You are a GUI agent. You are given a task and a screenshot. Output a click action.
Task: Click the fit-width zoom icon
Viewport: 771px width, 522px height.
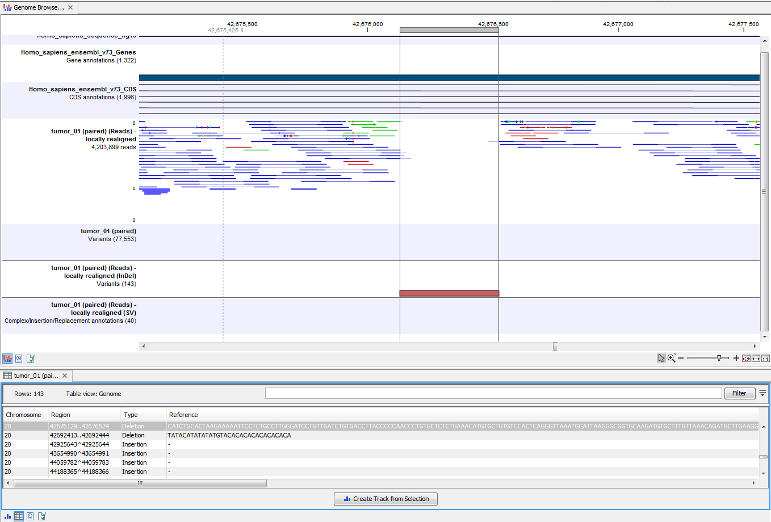tap(756, 358)
